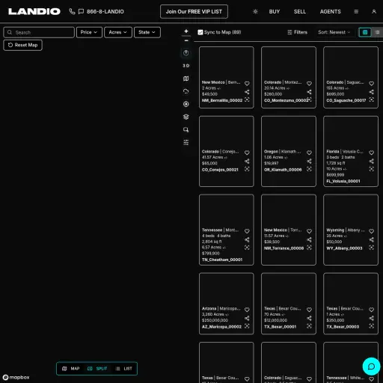Zoom out on the map with minus
The image size is (383, 383).
[x=186, y=40]
